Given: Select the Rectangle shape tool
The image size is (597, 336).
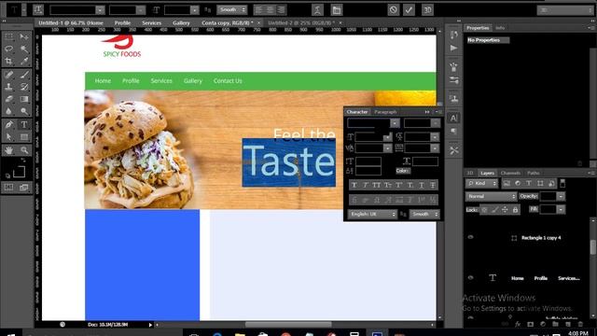Looking at the screenshot, I should click(24, 137).
